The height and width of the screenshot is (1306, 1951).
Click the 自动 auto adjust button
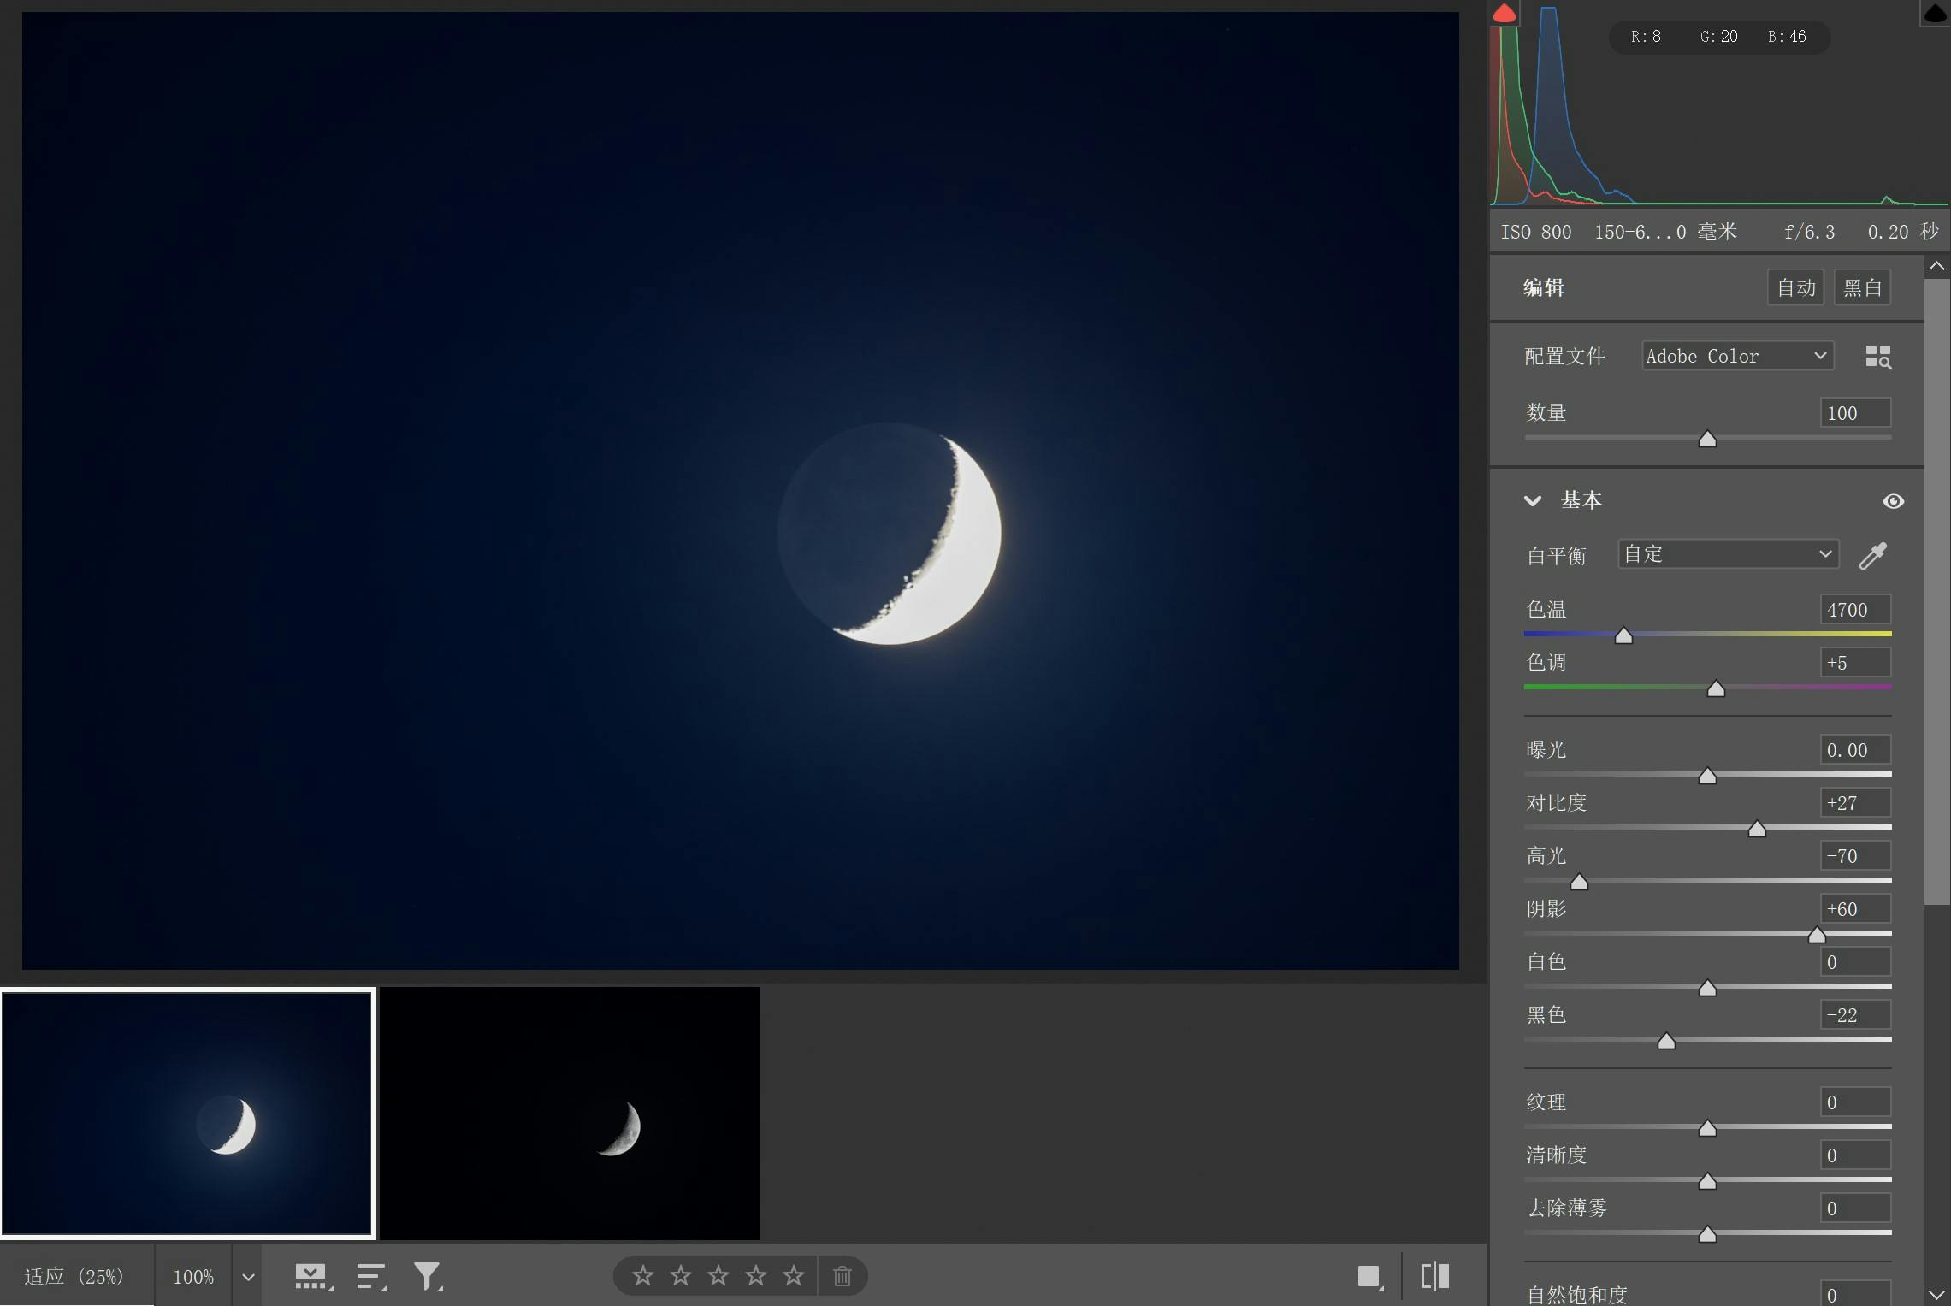1795,287
